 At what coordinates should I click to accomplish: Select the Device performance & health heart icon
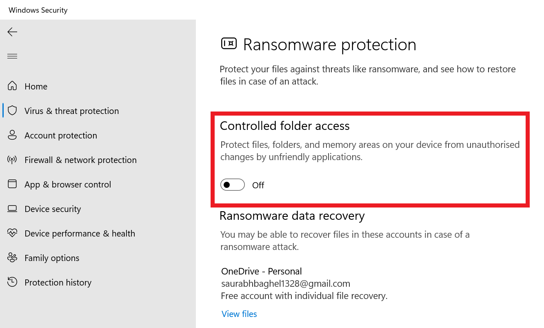click(12, 233)
